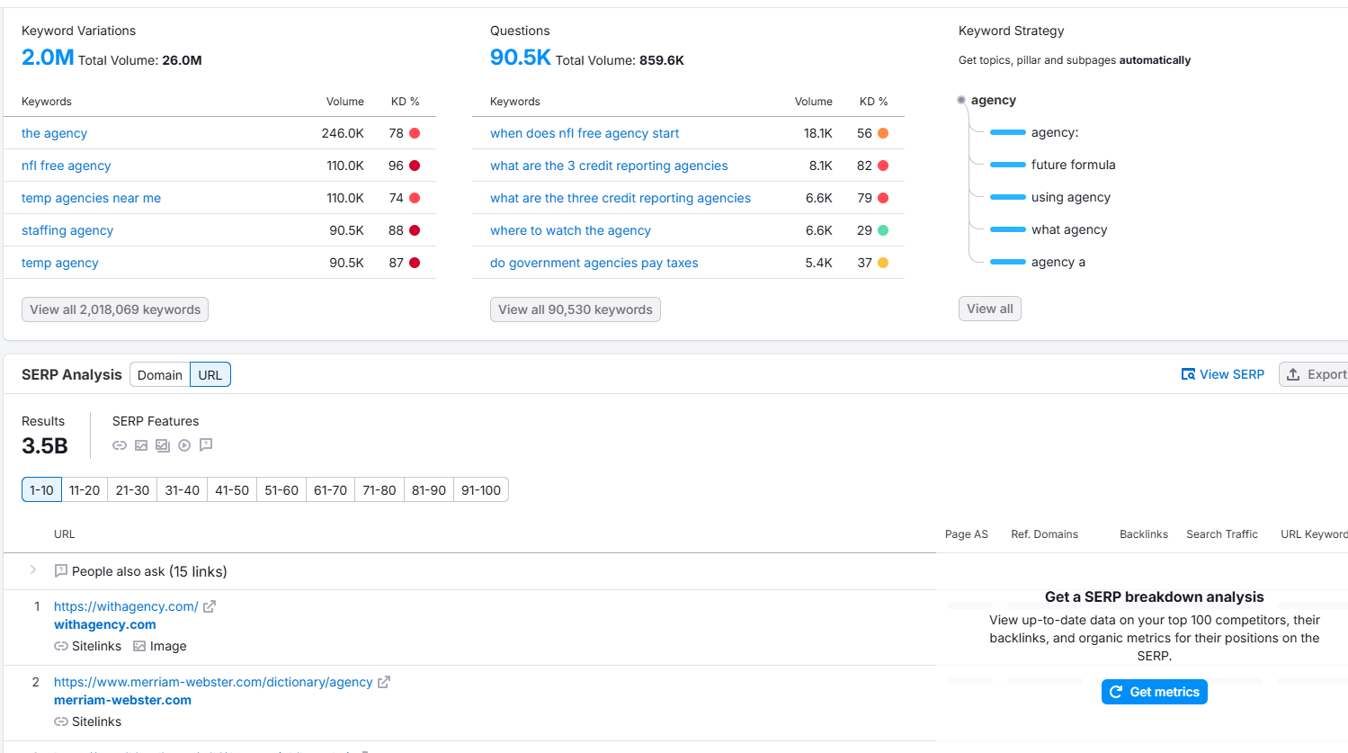Open the View SERP link
The image size is (1348, 753).
pyautogui.click(x=1223, y=374)
